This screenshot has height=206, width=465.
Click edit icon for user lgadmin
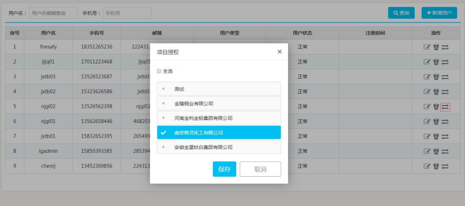click(x=427, y=151)
